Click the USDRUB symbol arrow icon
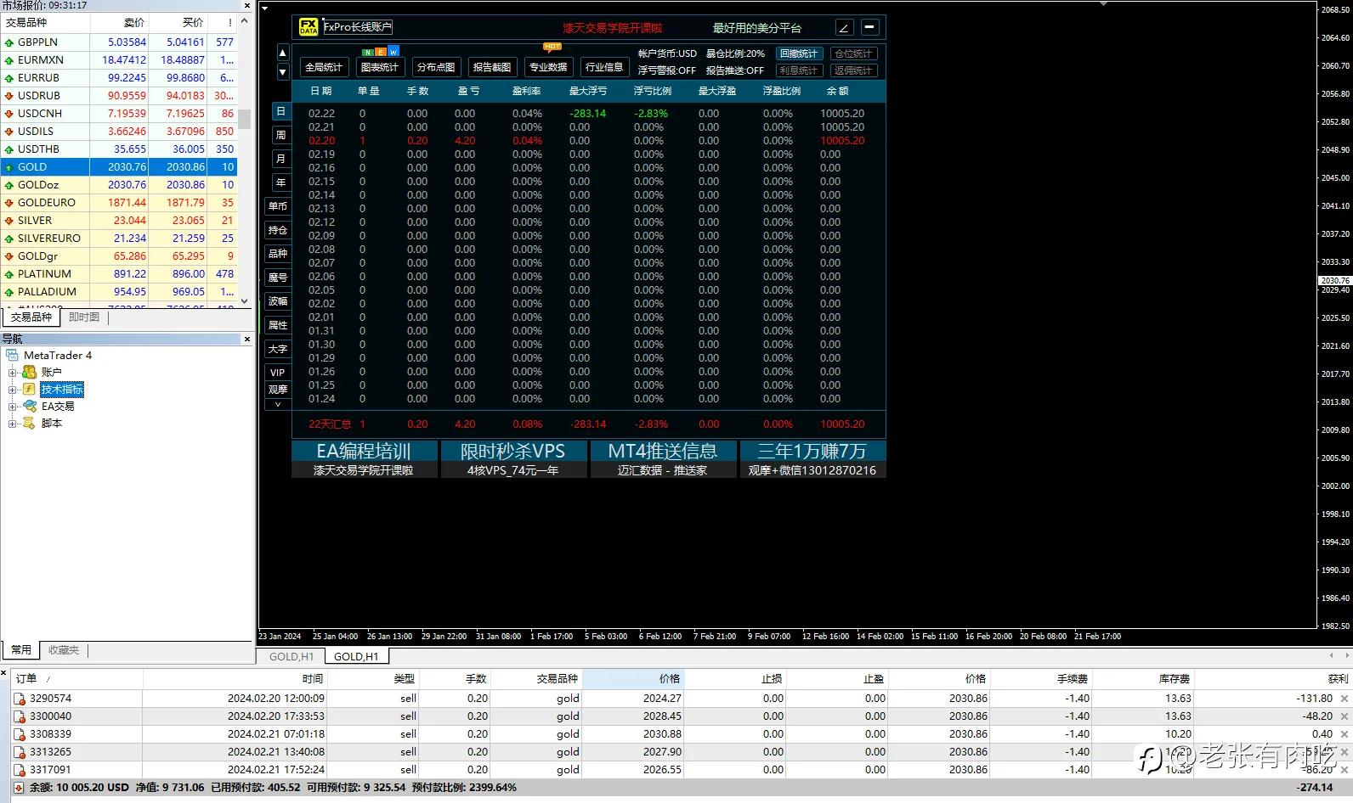Viewport: 1353px width, 803px height. point(9,96)
